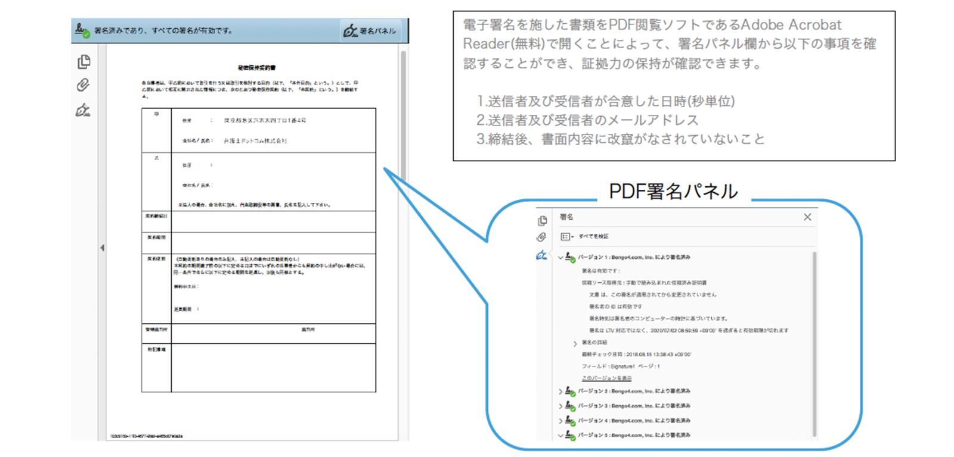Click the signature icon of バージョン 5
The image size is (954, 457).
click(570, 436)
